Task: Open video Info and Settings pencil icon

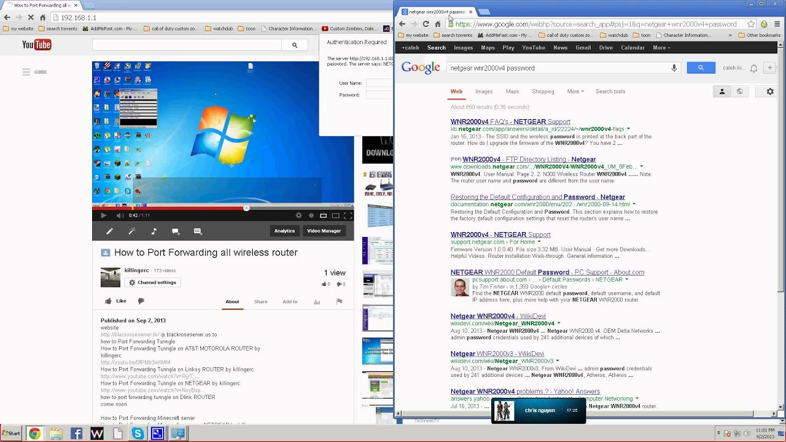Action: tap(109, 231)
